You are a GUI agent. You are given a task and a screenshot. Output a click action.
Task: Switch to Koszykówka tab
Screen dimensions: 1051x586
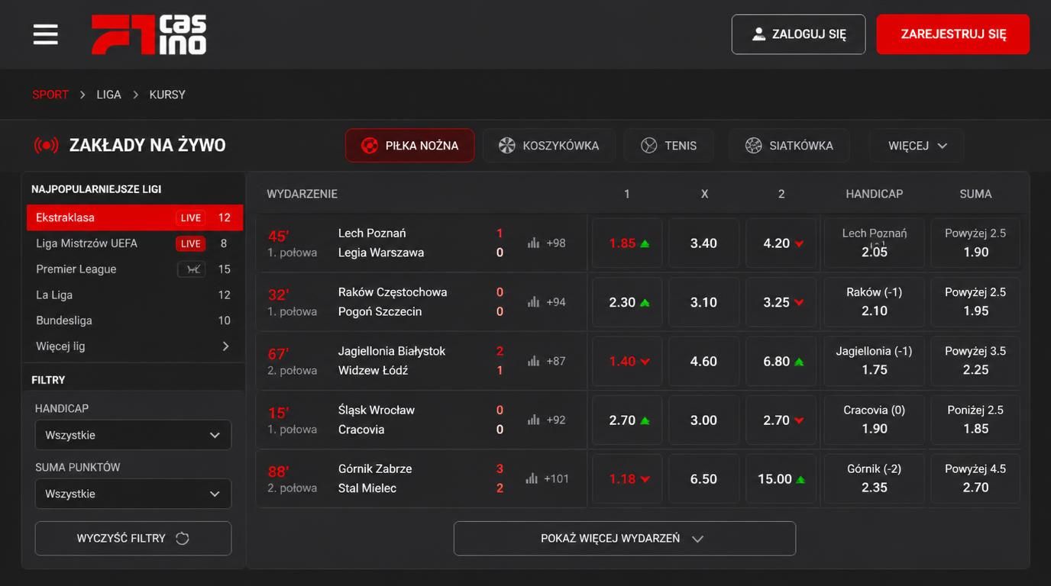click(x=549, y=145)
